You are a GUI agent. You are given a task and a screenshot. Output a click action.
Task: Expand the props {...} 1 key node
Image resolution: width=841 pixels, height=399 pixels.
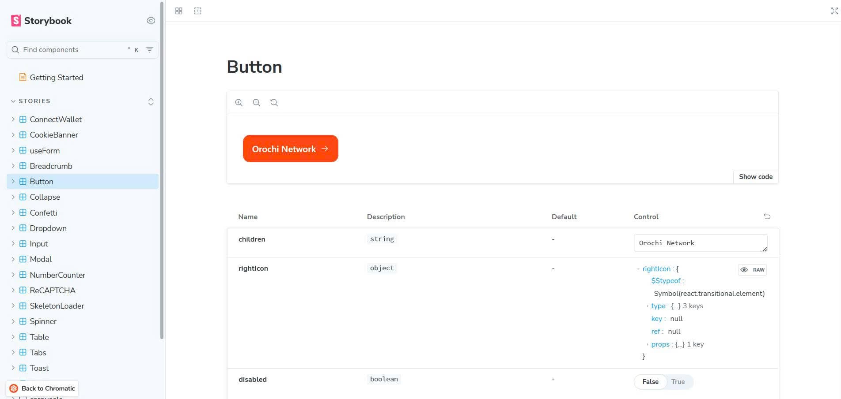[648, 344]
